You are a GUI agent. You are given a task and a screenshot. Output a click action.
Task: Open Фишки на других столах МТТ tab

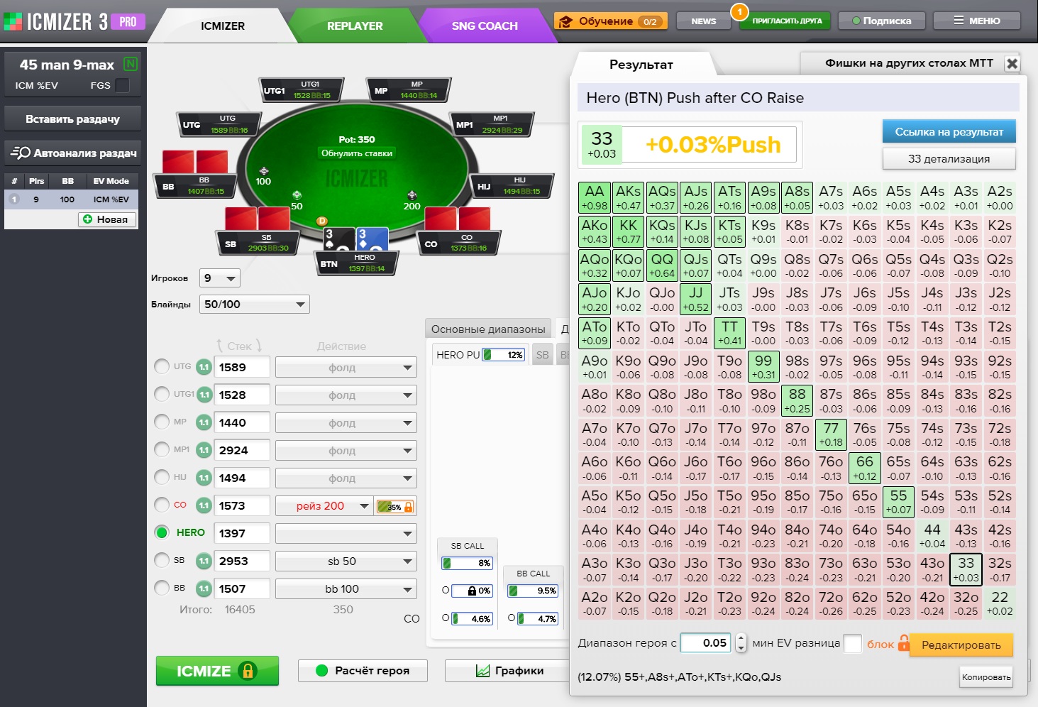pyautogui.click(x=909, y=63)
